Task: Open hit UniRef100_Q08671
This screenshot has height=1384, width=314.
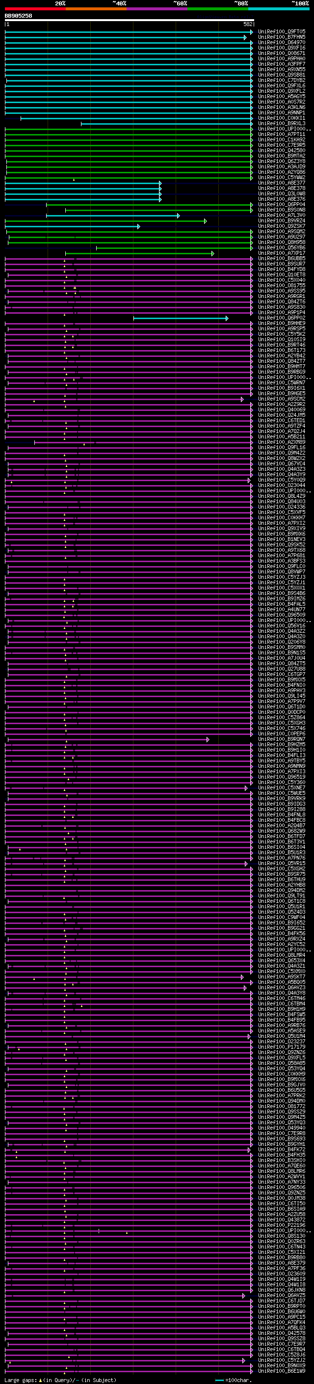Action: (x=282, y=53)
